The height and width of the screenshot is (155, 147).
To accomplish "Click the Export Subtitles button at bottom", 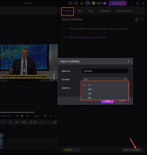I will tap(132, 150).
